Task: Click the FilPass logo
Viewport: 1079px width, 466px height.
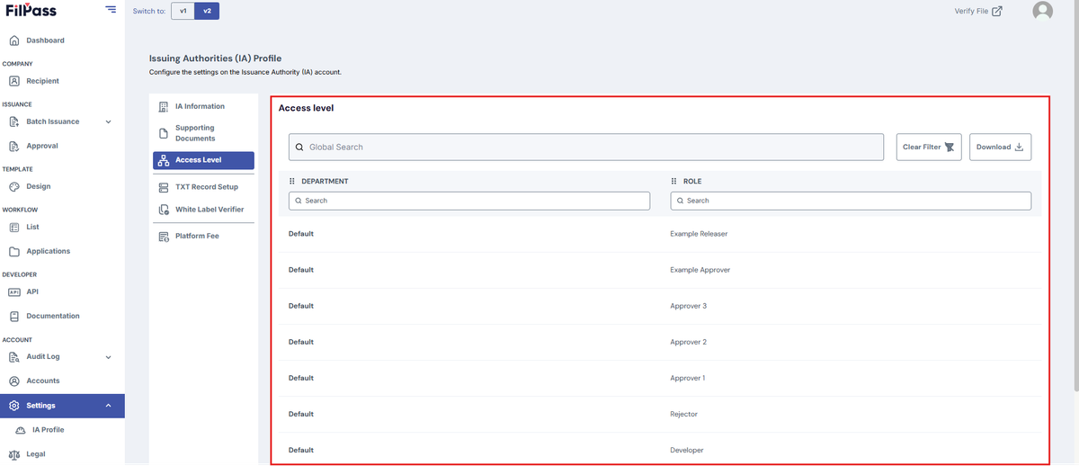Action: pos(32,10)
